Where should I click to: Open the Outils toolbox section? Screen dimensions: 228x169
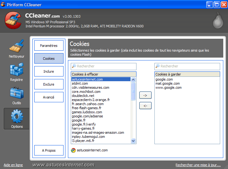(x=16, y=95)
